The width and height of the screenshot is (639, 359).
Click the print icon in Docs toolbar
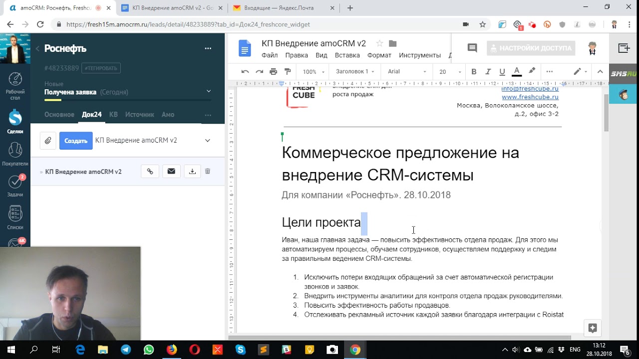273,71
